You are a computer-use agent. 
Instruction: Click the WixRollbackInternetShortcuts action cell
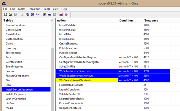[87, 76]
